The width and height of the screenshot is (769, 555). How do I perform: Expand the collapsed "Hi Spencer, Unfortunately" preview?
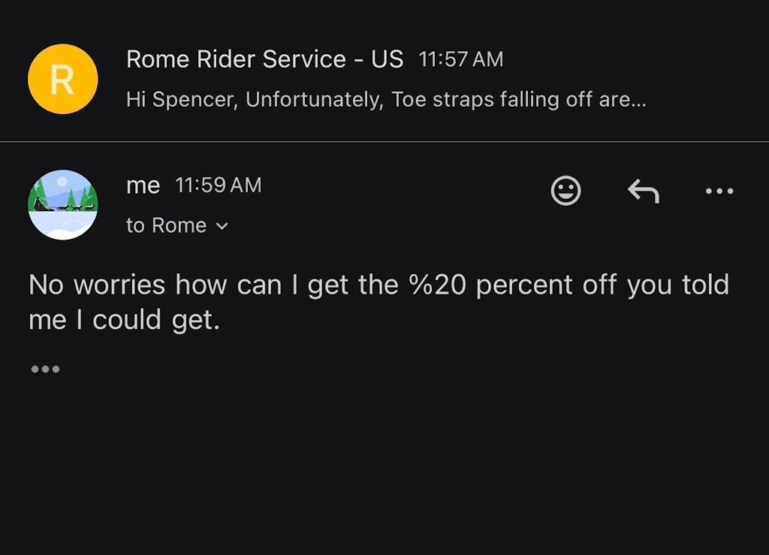coord(386,100)
